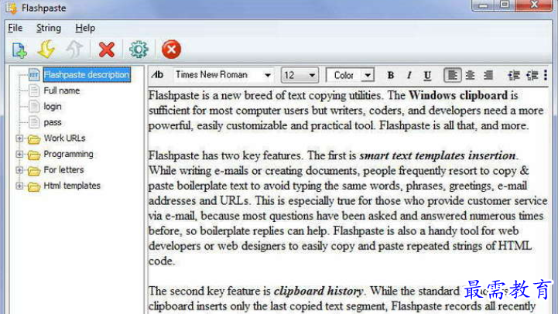Click the Html templates folder icon
The image size is (558, 314).
34,186
